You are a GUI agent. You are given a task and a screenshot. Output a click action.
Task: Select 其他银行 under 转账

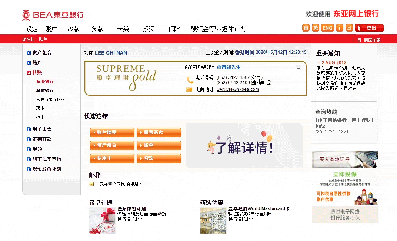[x=45, y=90]
